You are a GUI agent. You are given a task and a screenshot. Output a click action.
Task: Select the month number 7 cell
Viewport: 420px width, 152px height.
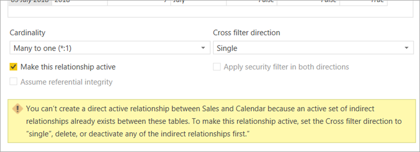pos(139,2)
